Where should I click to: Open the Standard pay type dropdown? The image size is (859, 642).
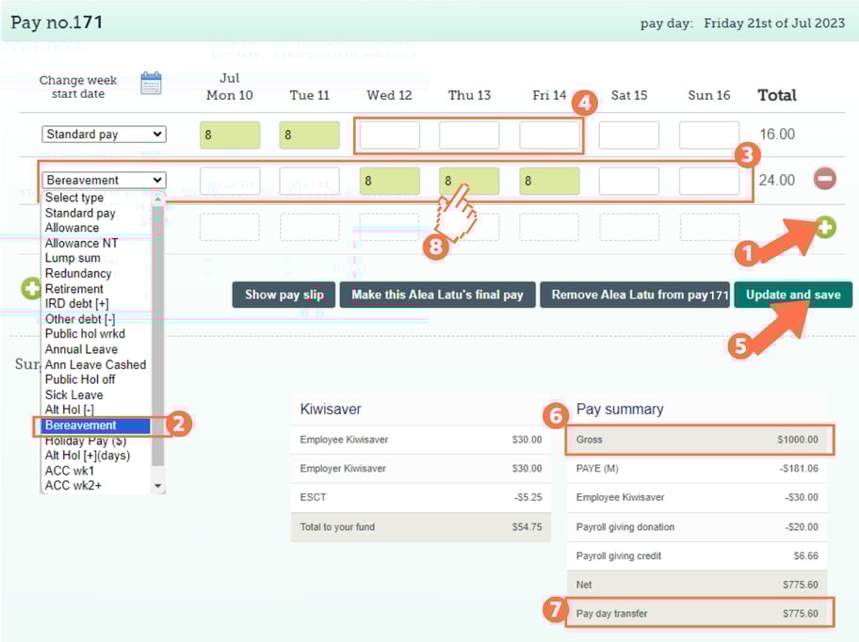click(x=104, y=135)
